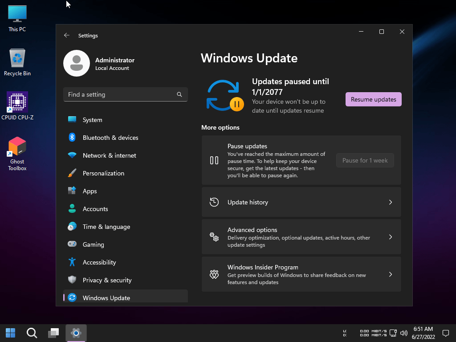Click the Task View taskbar icon
The image size is (456, 342).
[x=54, y=333]
